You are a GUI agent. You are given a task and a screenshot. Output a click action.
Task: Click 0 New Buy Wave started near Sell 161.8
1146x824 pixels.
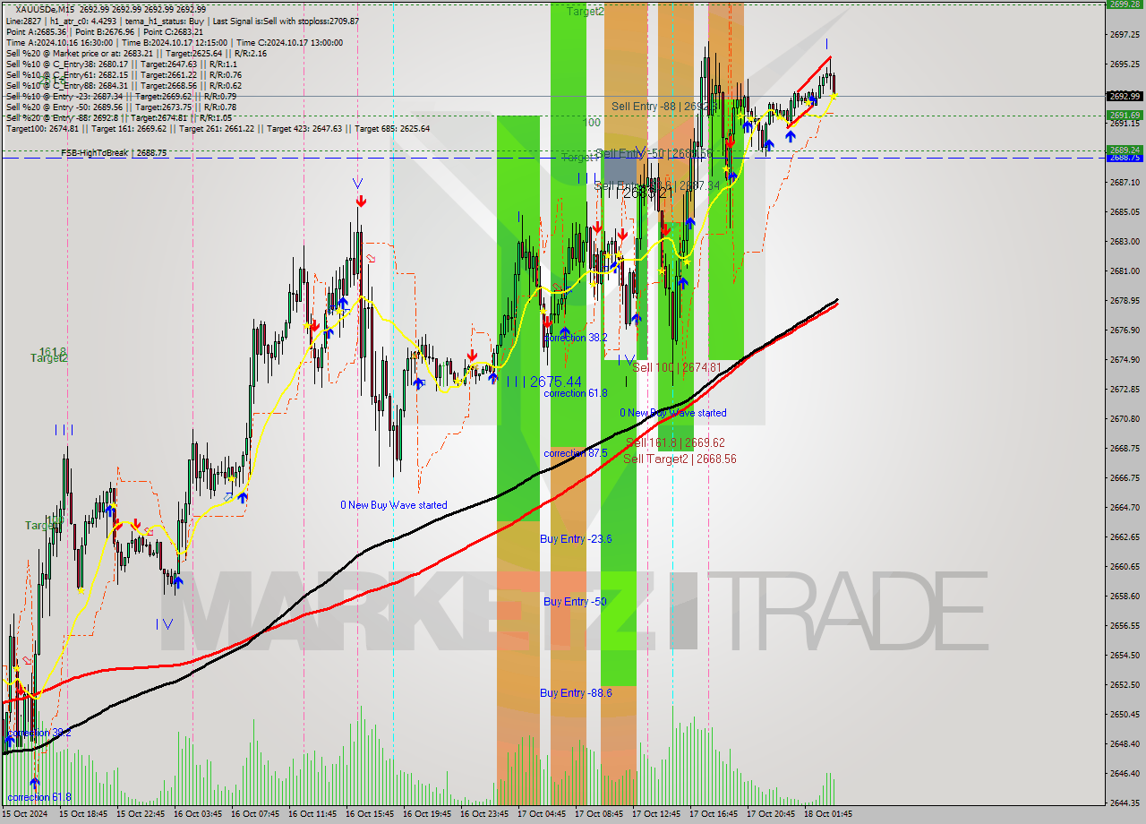[x=673, y=413]
